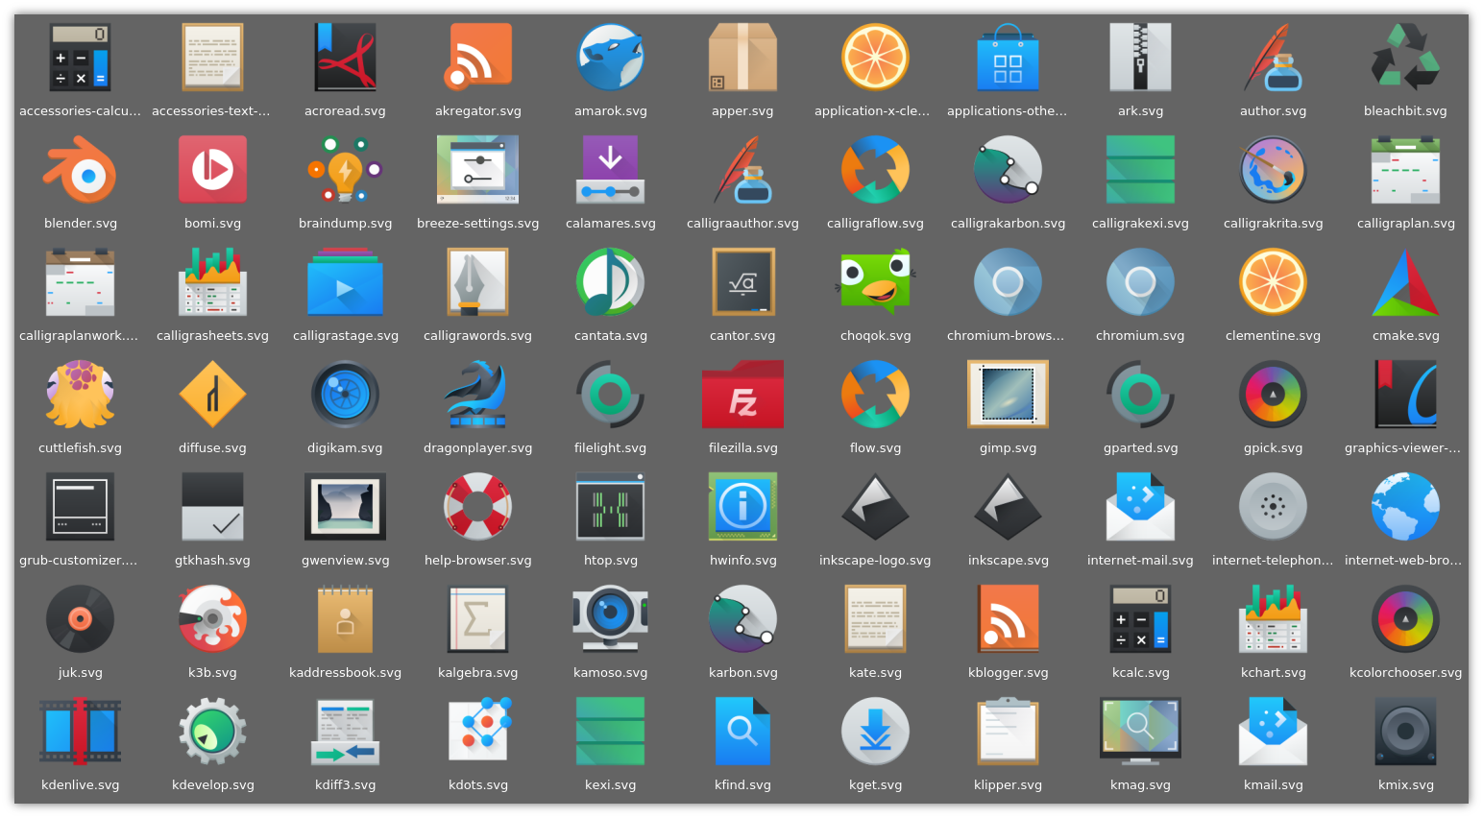The height and width of the screenshot is (818, 1483).
Task: Select the calamares.svg download icon
Action: pos(610,169)
